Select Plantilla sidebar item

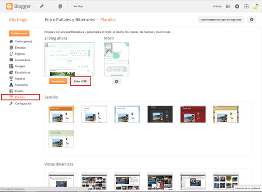pyautogui.click(x=21, y=97)
